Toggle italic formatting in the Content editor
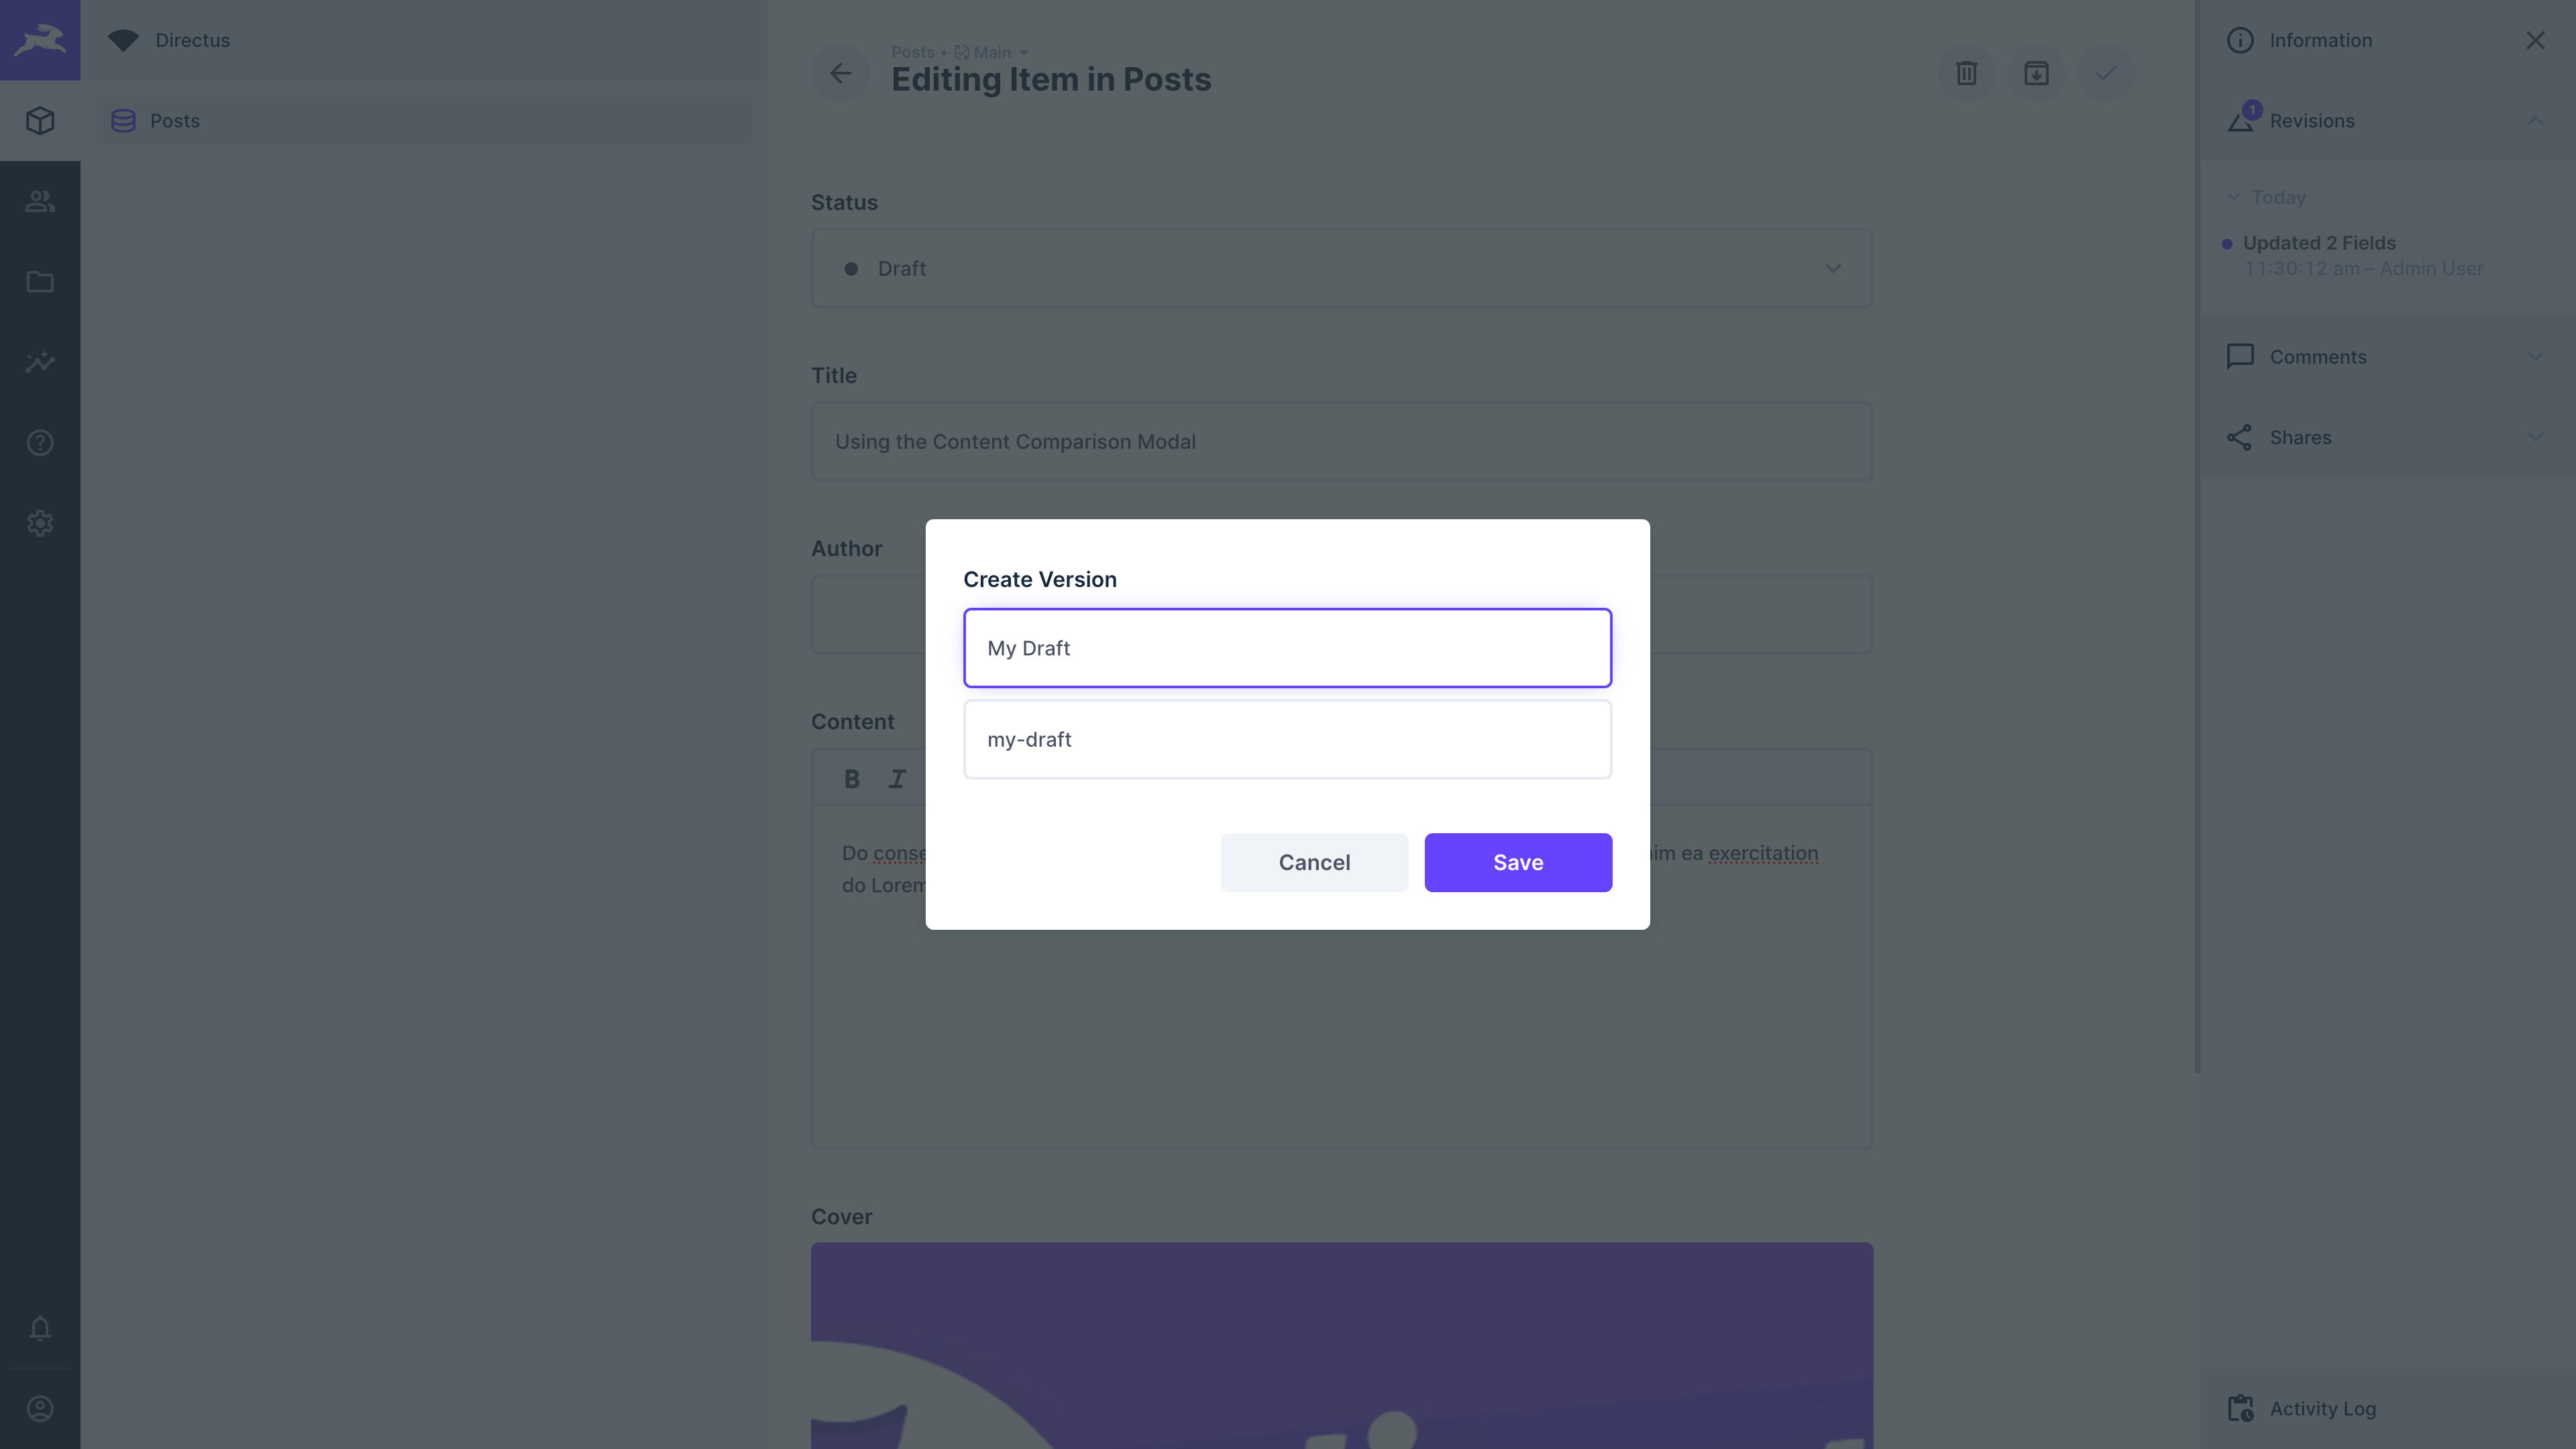This screenshot has width=2576, height=1449. point(896,778)
